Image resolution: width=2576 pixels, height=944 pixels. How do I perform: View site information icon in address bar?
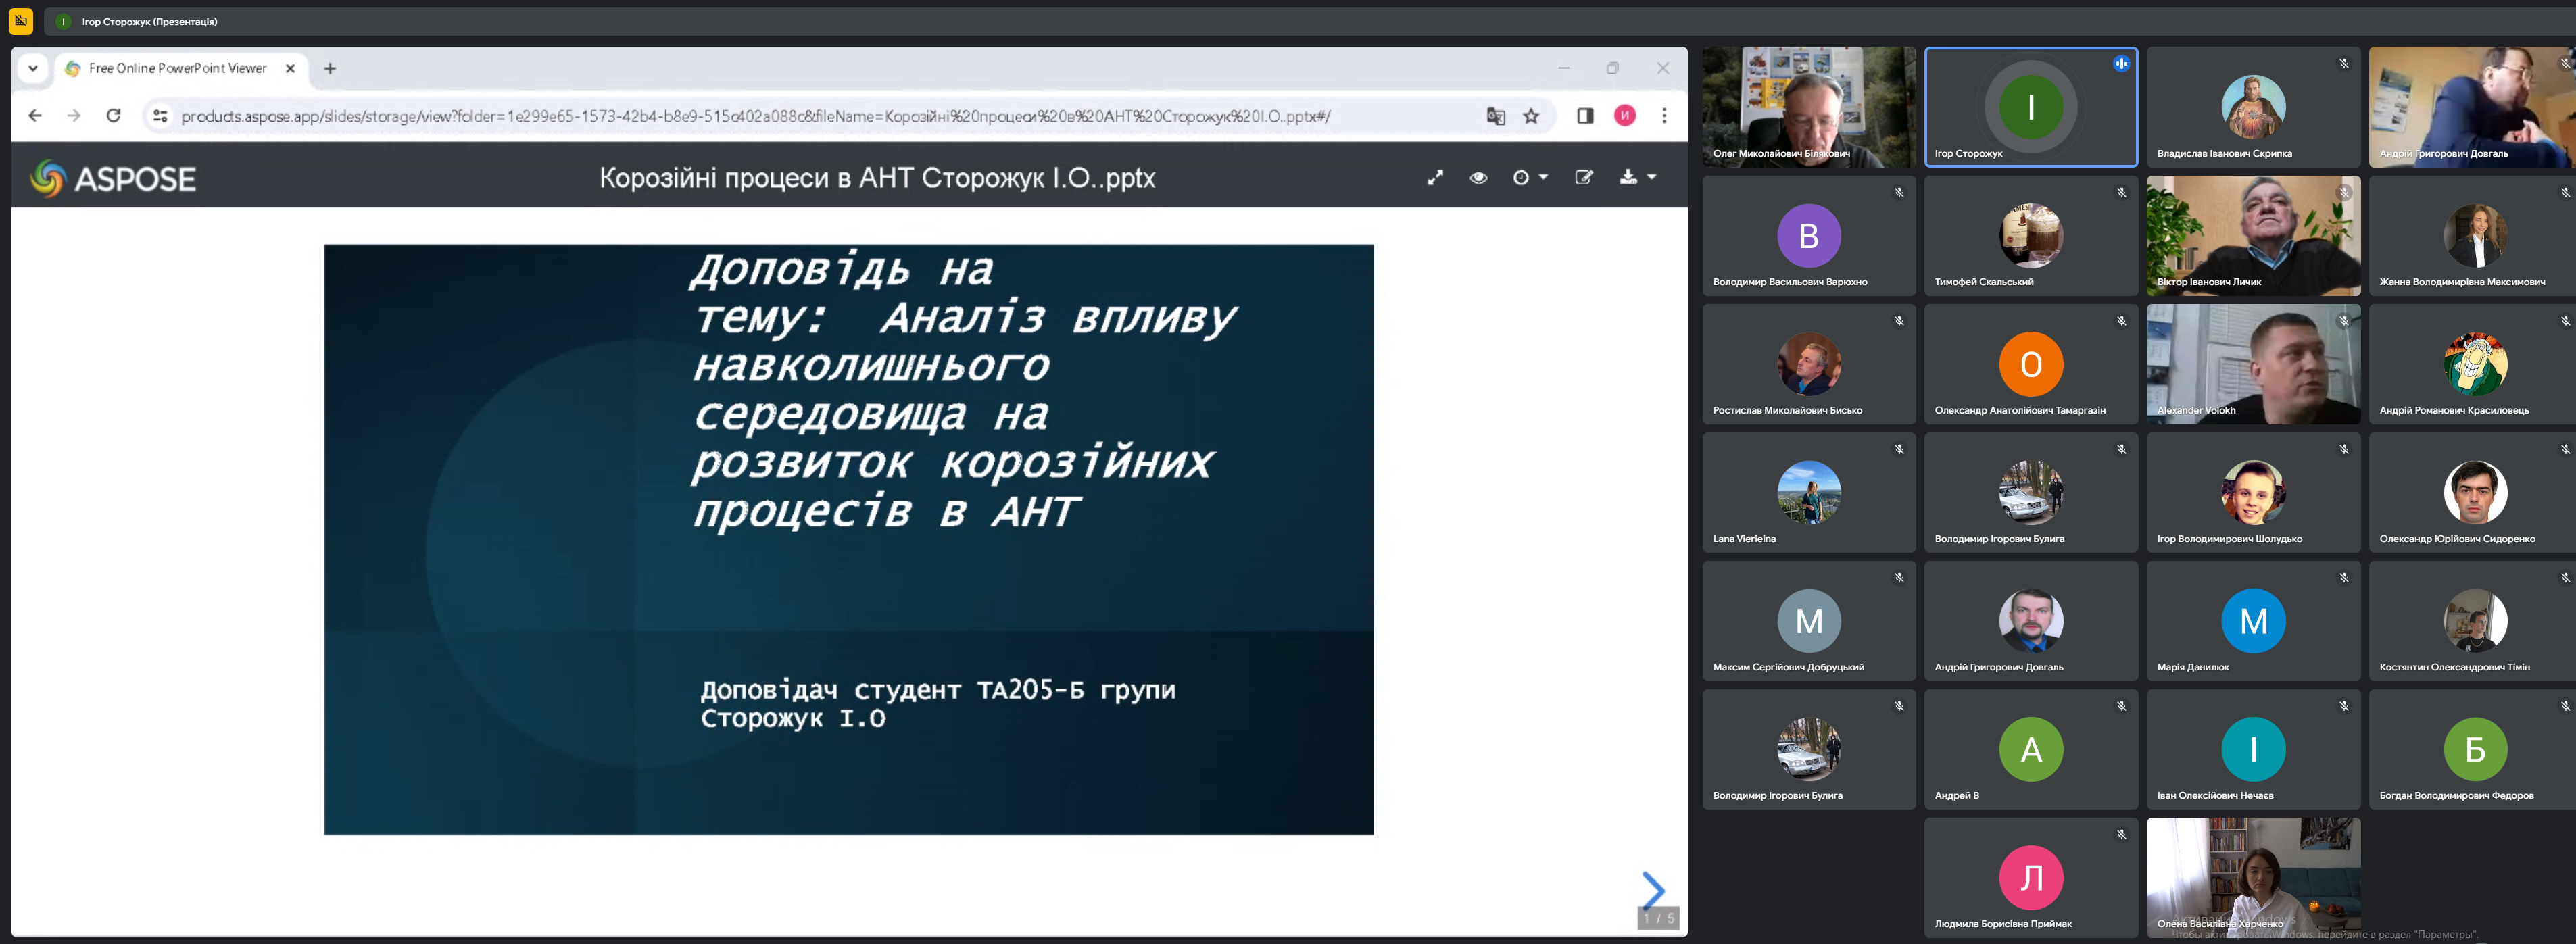click(160, 116)
